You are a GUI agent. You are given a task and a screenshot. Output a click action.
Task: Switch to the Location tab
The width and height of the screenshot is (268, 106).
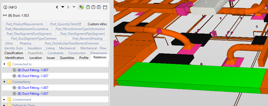[x=36, y=58]
